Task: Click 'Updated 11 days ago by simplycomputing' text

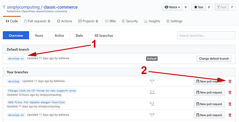Action: pyautogui.click(x=33, y=106)
